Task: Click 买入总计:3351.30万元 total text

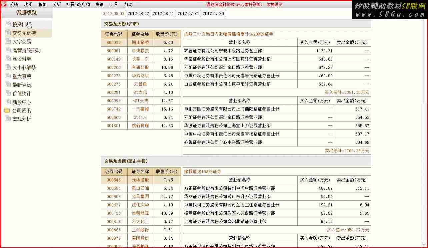Action: [x=347, y=93]
